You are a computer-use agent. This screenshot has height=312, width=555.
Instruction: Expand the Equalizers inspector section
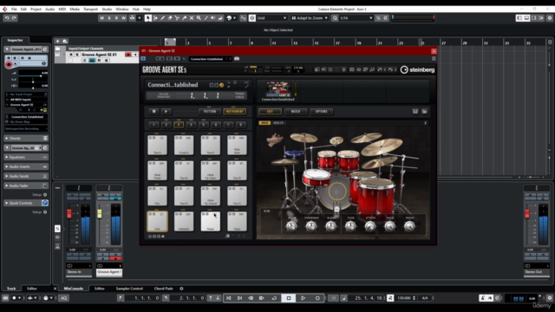(25, 157)
